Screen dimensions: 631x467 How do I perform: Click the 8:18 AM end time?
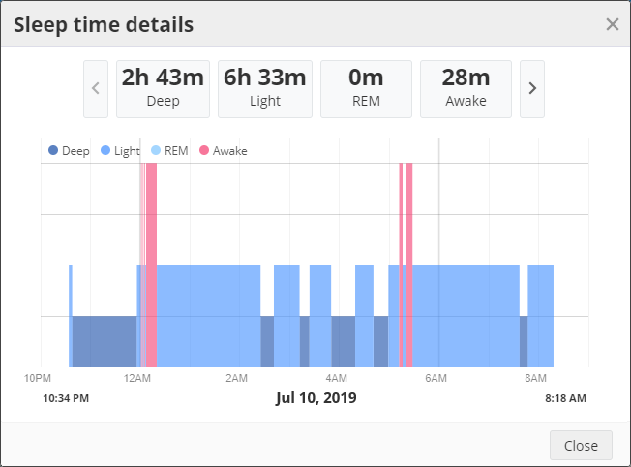click(x=565, y=398)
